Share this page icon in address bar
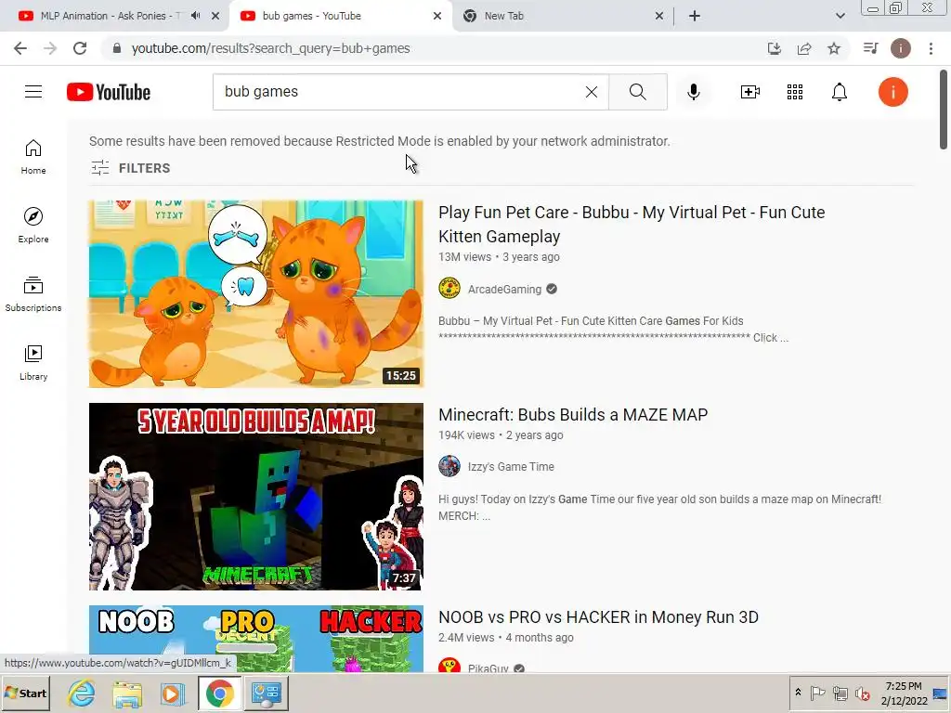This screenshot has width=951, height=713. coord(804,48)
